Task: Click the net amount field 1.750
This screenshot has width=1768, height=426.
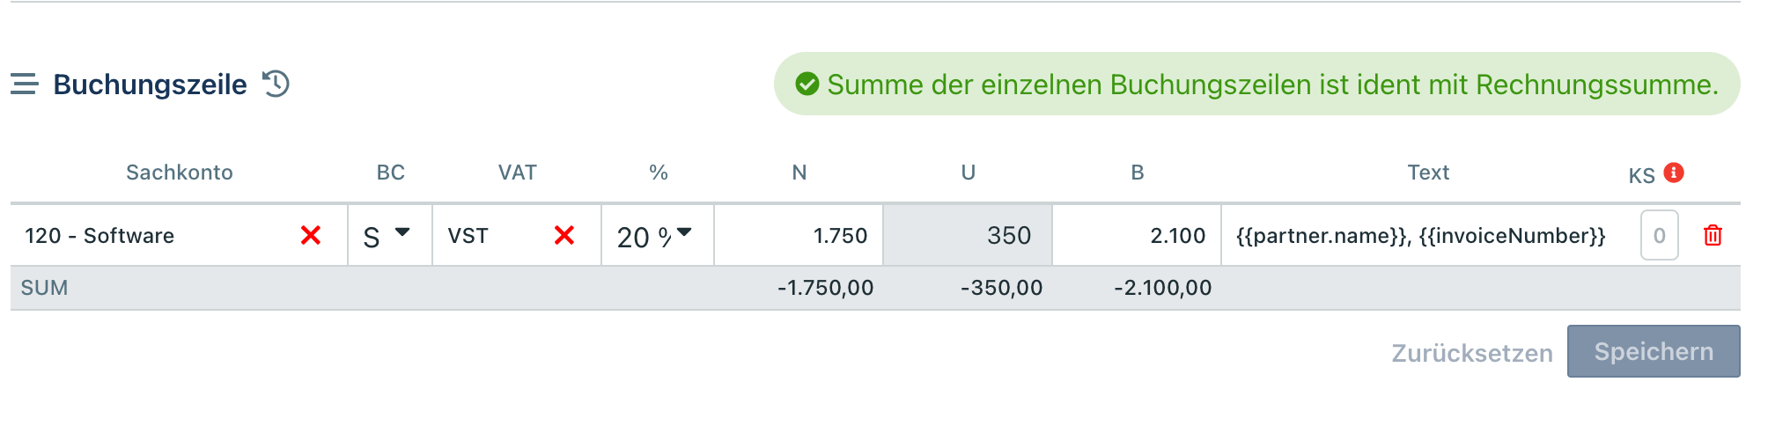Action: click(799, 236)
